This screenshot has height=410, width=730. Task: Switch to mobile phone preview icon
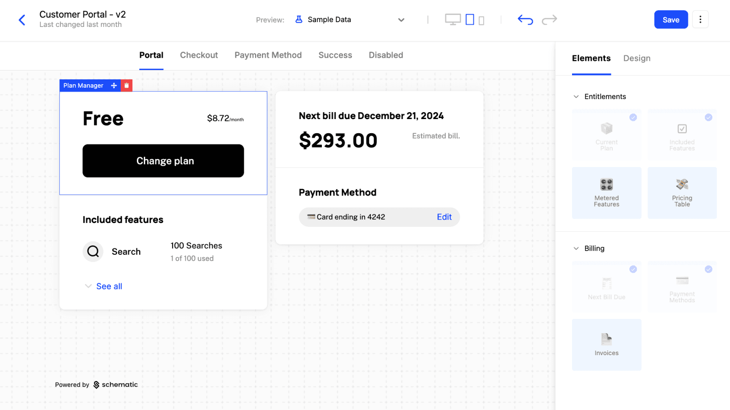[x=481, y=21]
